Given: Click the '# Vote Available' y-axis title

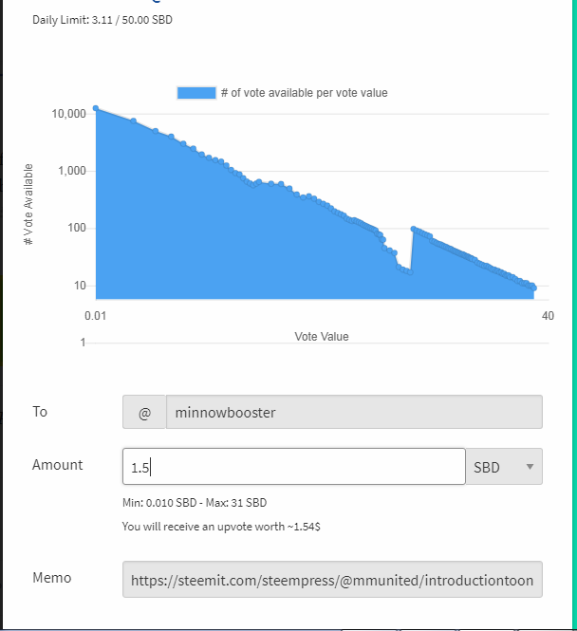Looking at the screenshot, I should coord(29,204).
